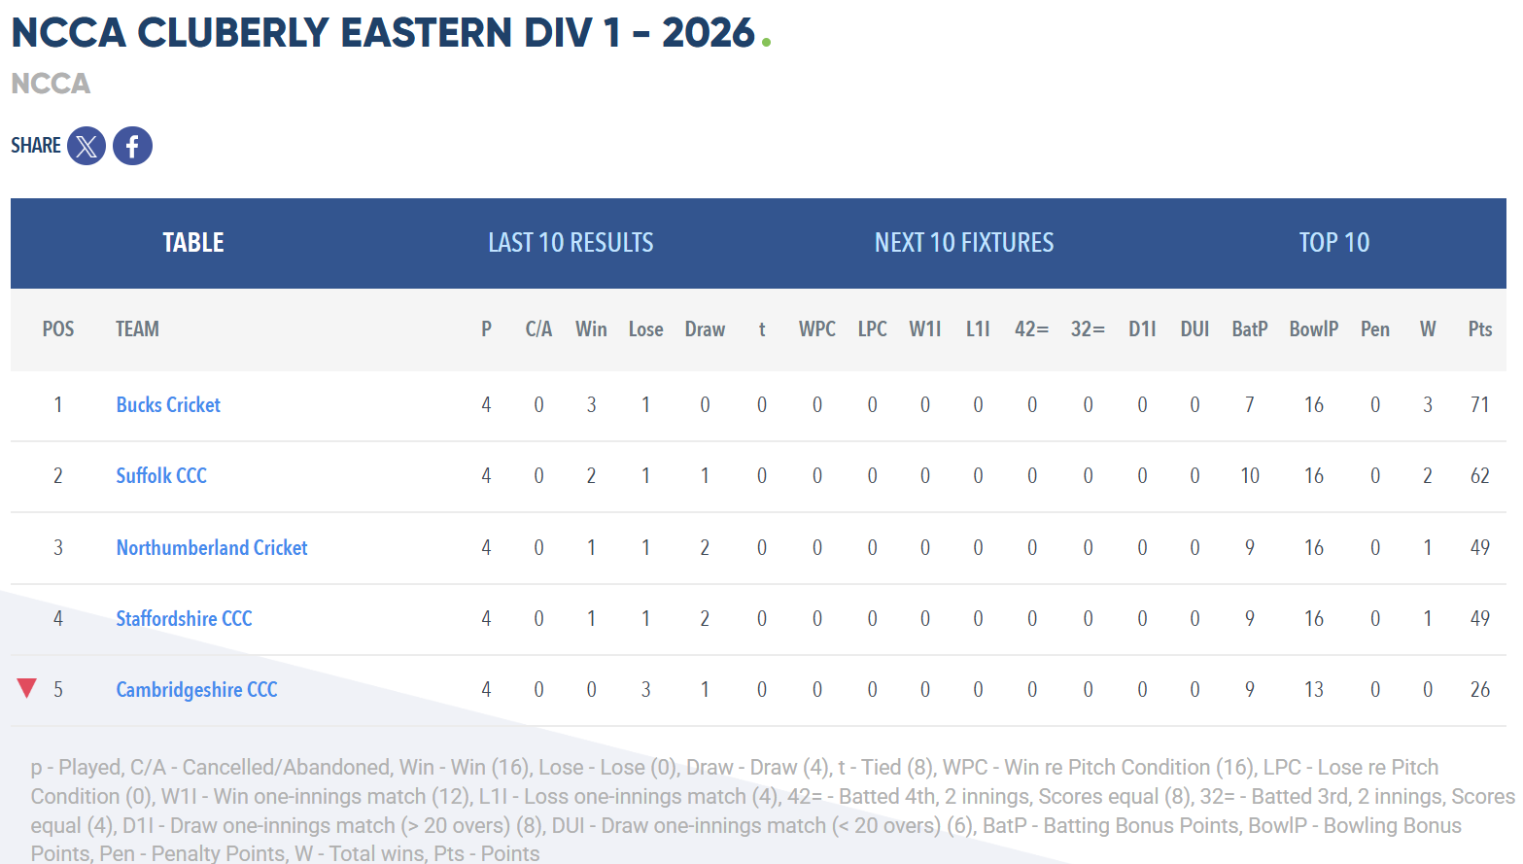
Task: Open the Cambridgeshire CCC team link
Action: tap(196, 690)
